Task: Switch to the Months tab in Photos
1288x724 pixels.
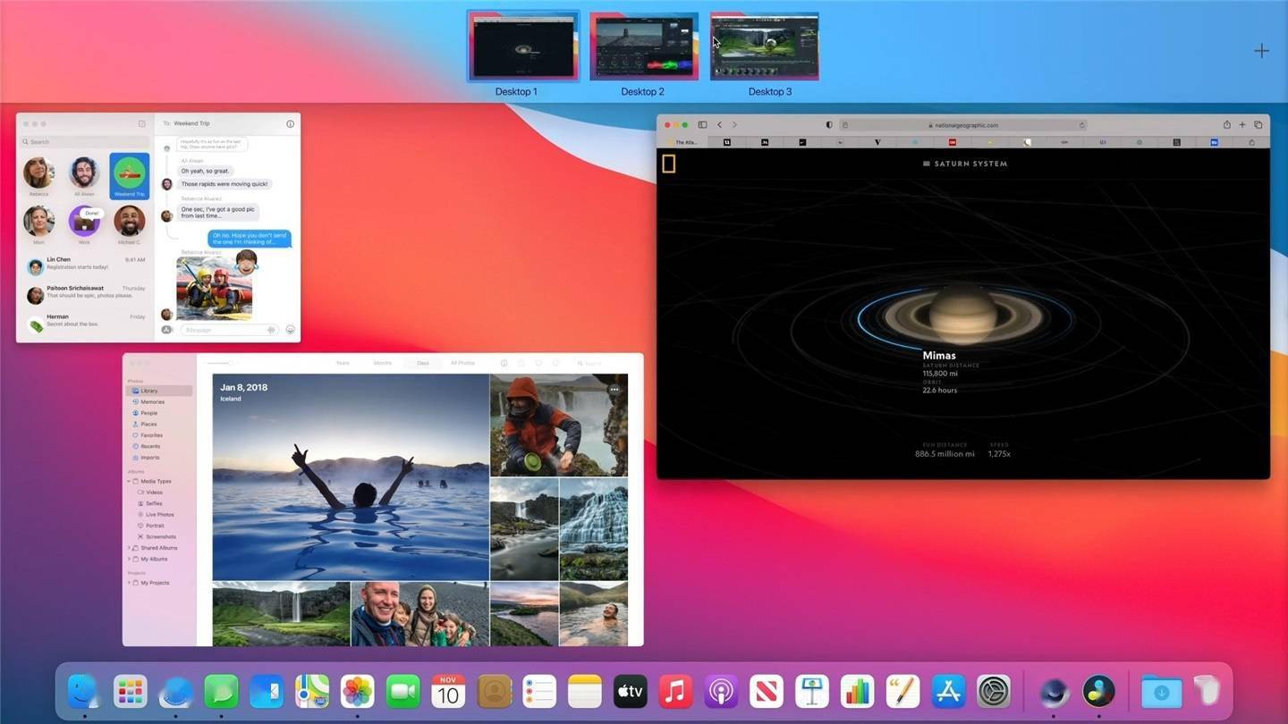Action: (383, 363)
